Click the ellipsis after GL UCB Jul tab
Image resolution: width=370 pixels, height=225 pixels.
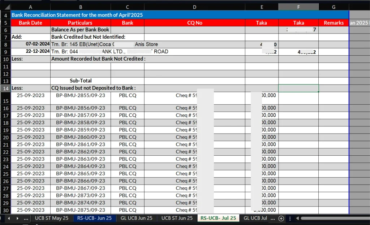click(x=272, y=218)
